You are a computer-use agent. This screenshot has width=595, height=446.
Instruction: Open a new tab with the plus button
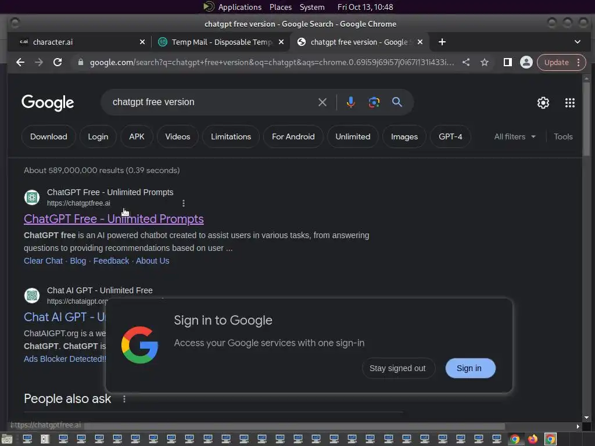(442, 42)
